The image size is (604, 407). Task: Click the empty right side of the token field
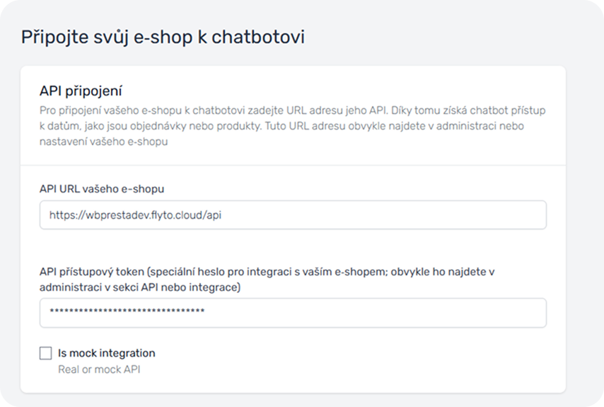tap(424, 312)
